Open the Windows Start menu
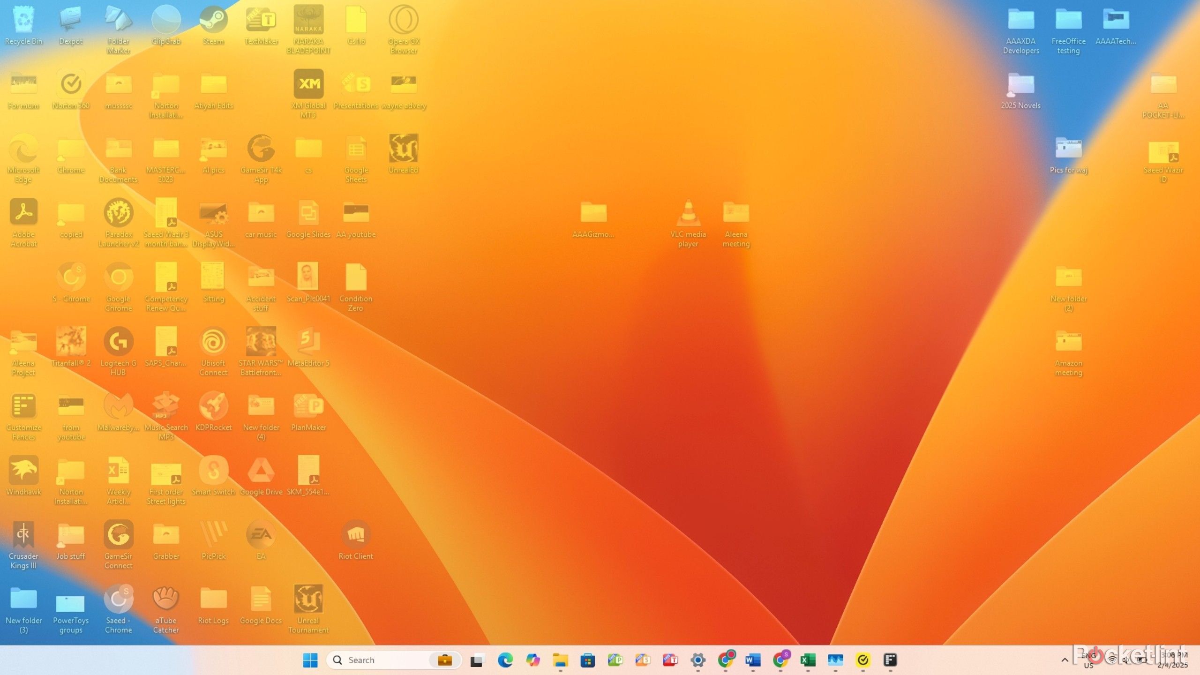The height and width of the screenshot is (675, 1200). point(310,660)
